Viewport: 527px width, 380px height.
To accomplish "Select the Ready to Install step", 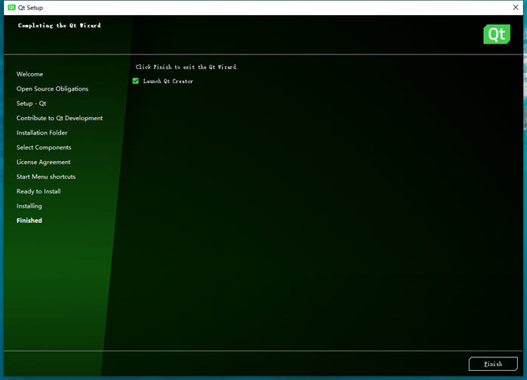I will [39, 191].
